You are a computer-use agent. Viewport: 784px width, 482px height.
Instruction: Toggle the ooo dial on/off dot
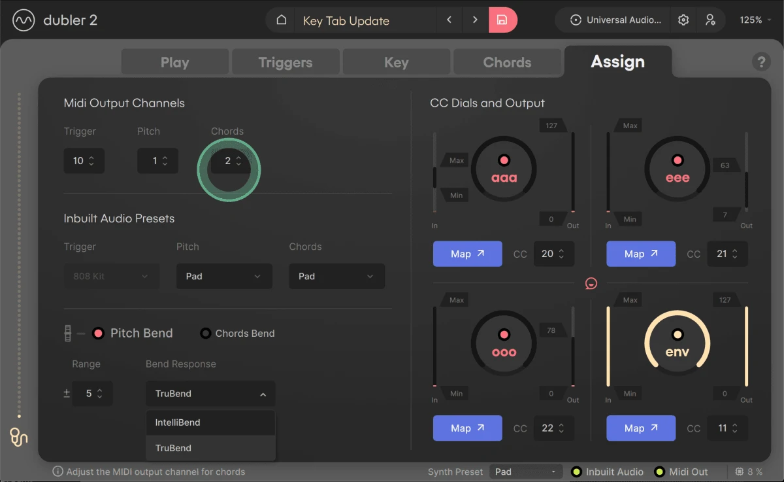504,335
